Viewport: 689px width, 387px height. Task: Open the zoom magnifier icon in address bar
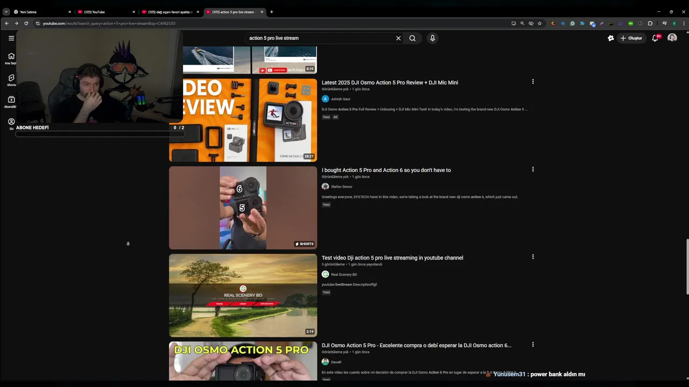(522, 23)
